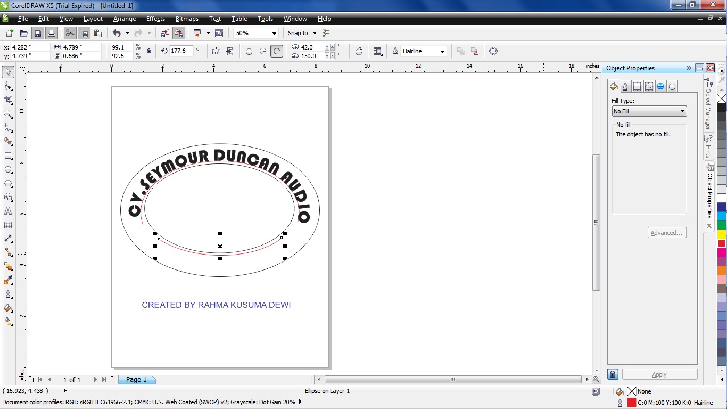Click the Copy icon in the toolbar

tap(84, 33)
